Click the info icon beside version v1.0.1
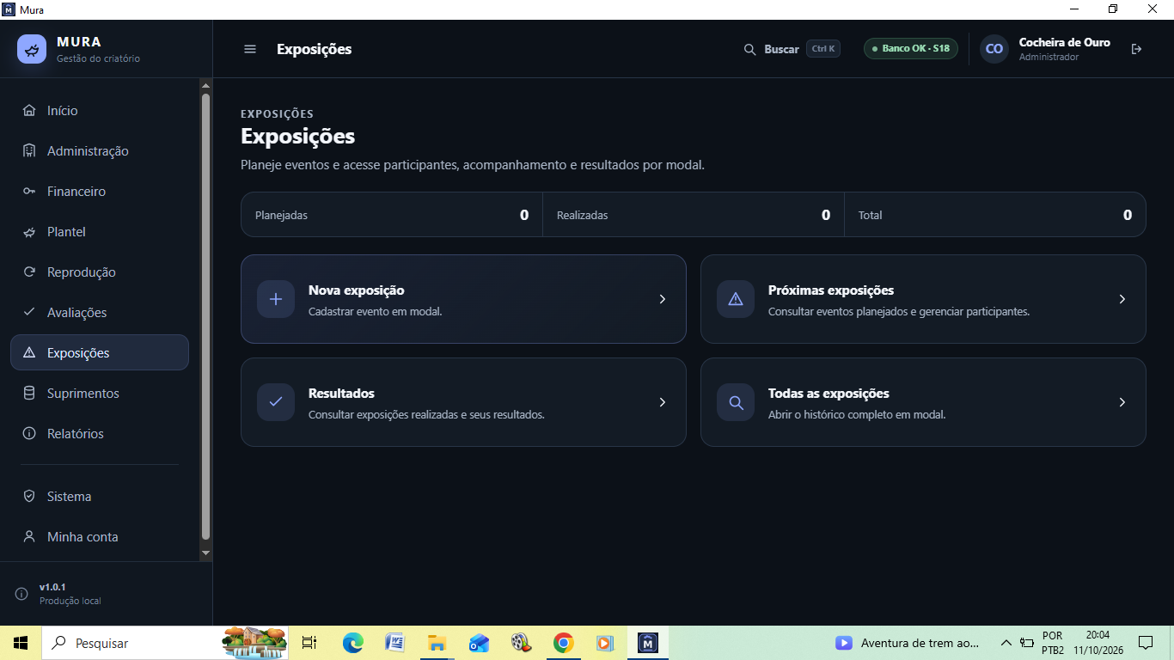 coord(21,594)
